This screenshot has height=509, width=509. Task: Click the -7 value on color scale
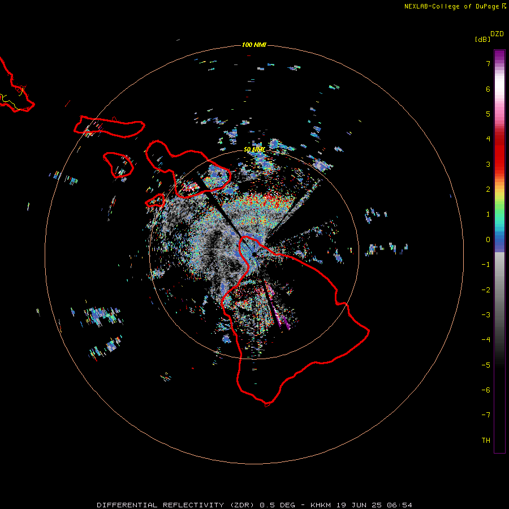[486, 415]
